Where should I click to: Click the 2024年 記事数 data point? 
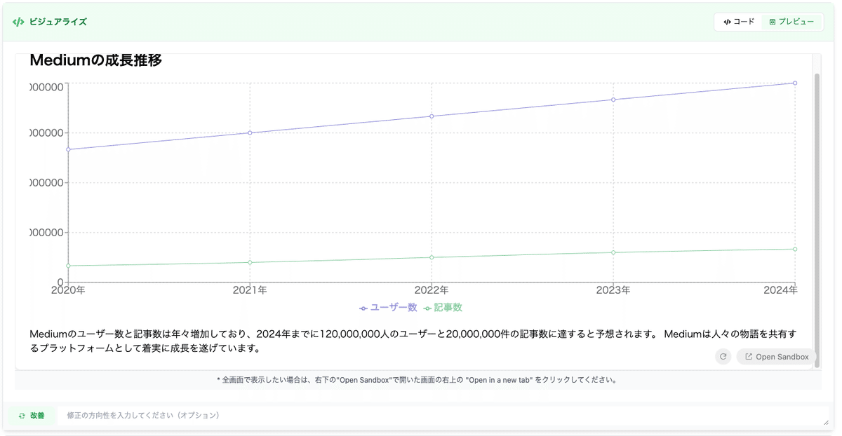click(795, 249)
